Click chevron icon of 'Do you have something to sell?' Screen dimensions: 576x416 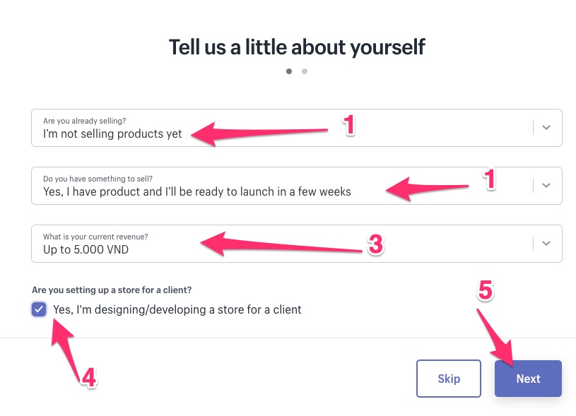(x=546, y=186)
